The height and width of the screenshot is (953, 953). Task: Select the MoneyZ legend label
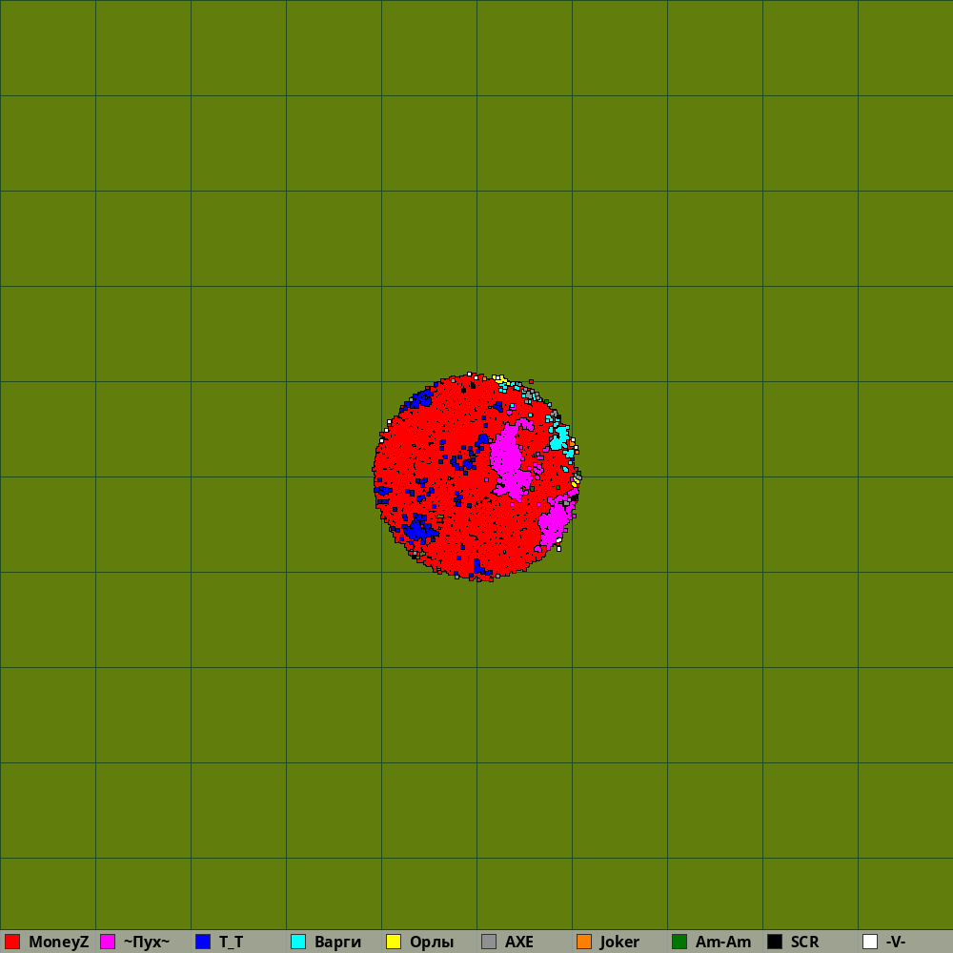point(58,943)
